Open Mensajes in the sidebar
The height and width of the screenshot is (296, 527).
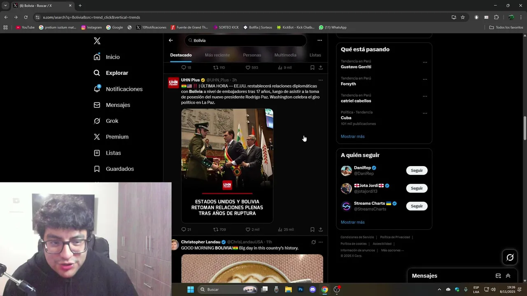(x=112, y=105)
